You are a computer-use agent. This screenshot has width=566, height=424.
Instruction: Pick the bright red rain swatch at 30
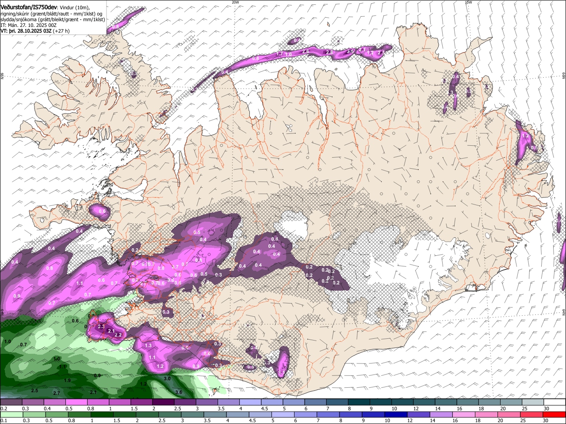[x=555, y=414]
